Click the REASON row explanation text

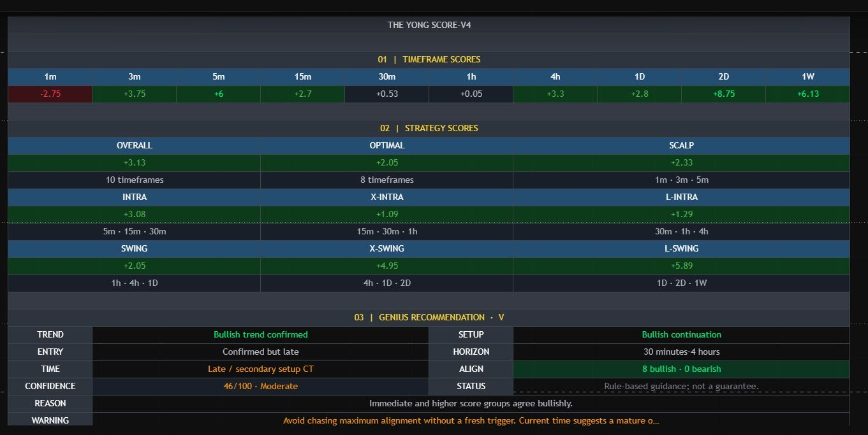point(471,403)
